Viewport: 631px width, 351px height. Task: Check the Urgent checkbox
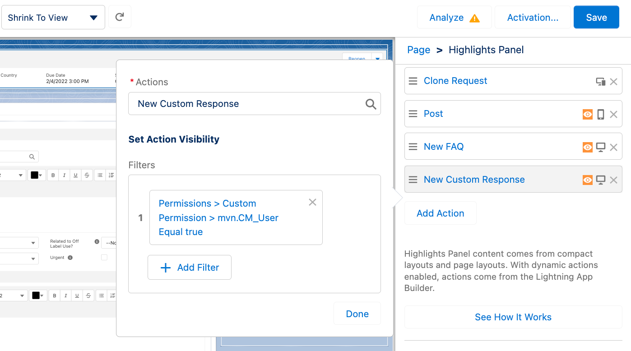[104, 258]
